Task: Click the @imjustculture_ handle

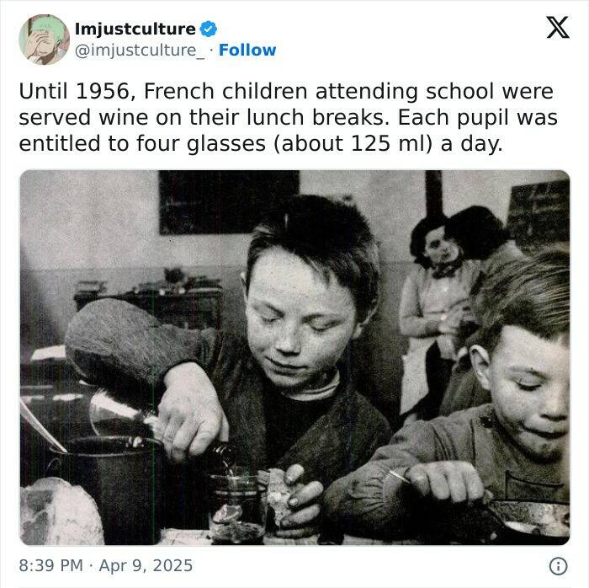Action: [140, 51]
